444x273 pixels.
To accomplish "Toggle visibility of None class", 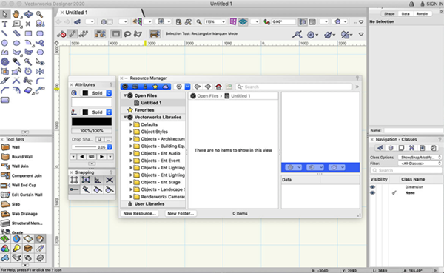I will tap(372, 192).
